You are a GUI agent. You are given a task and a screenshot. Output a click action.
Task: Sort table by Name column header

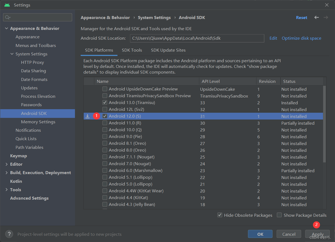pos(147,81)
